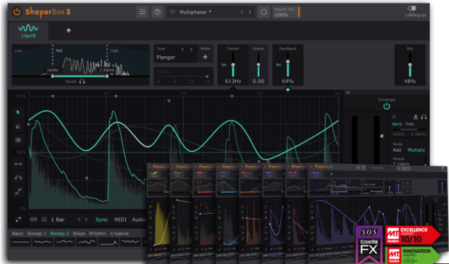The height and width of the screenshot is (264, 449).
Task: Select the pointer arrow tool
Action: pos(19,112)
